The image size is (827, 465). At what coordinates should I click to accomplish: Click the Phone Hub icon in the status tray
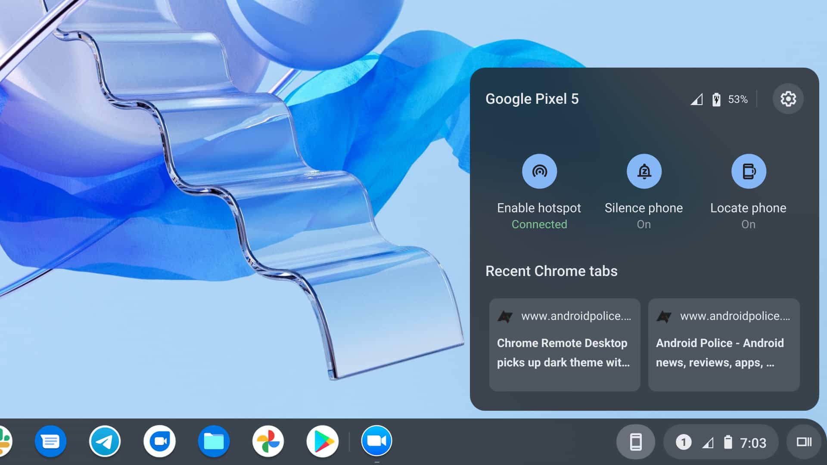pos(637,441)
